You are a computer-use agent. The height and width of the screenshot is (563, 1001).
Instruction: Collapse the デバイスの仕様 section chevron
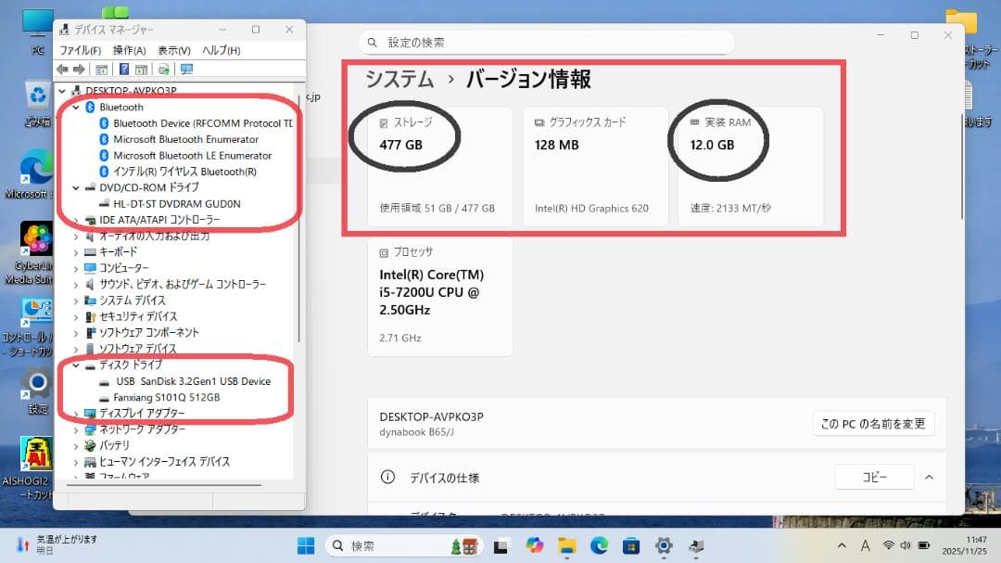(929, 477)
